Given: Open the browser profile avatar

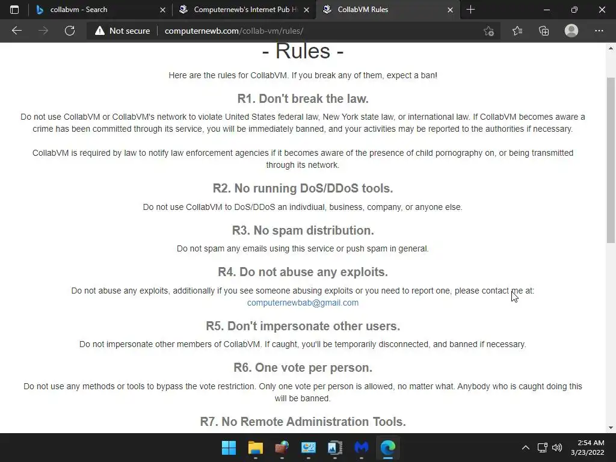Looking at the screenshot, I should (x=571, y=31).
